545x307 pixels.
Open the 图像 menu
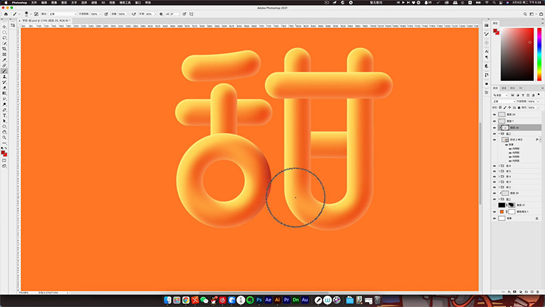(54, 3)
